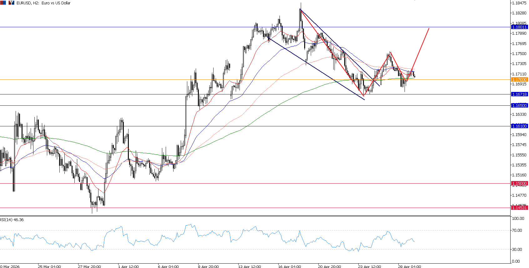Image resolution: width=529 pixels, height=268 pixels.
Task: Select the blue 1.18011 price level label
Action: (519, 27)
